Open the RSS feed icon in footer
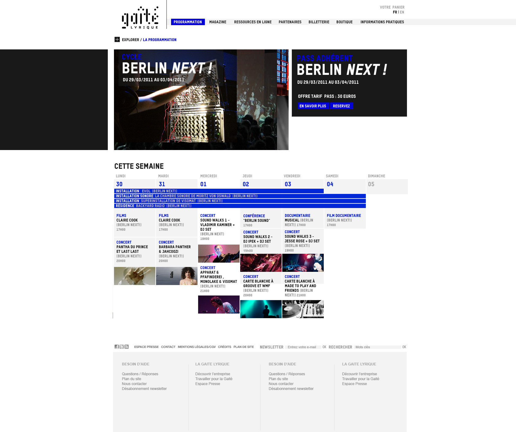 point(127,347)
